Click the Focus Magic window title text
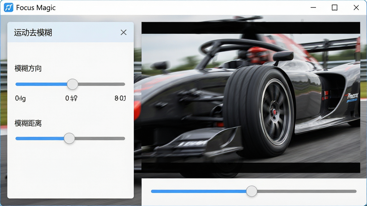This screenshot has width=367, height=206. [36, 8]
